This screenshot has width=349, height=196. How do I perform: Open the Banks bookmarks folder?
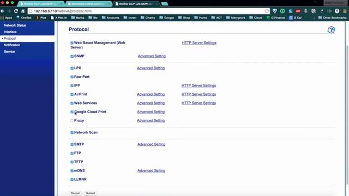[x=77, y=17]
